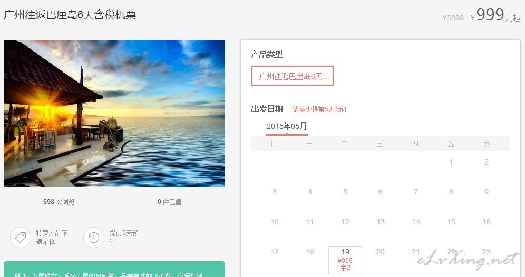Click the 特卖产品不退不换 label
This screenshot has height=277, width=525.
tap(52, 238)
